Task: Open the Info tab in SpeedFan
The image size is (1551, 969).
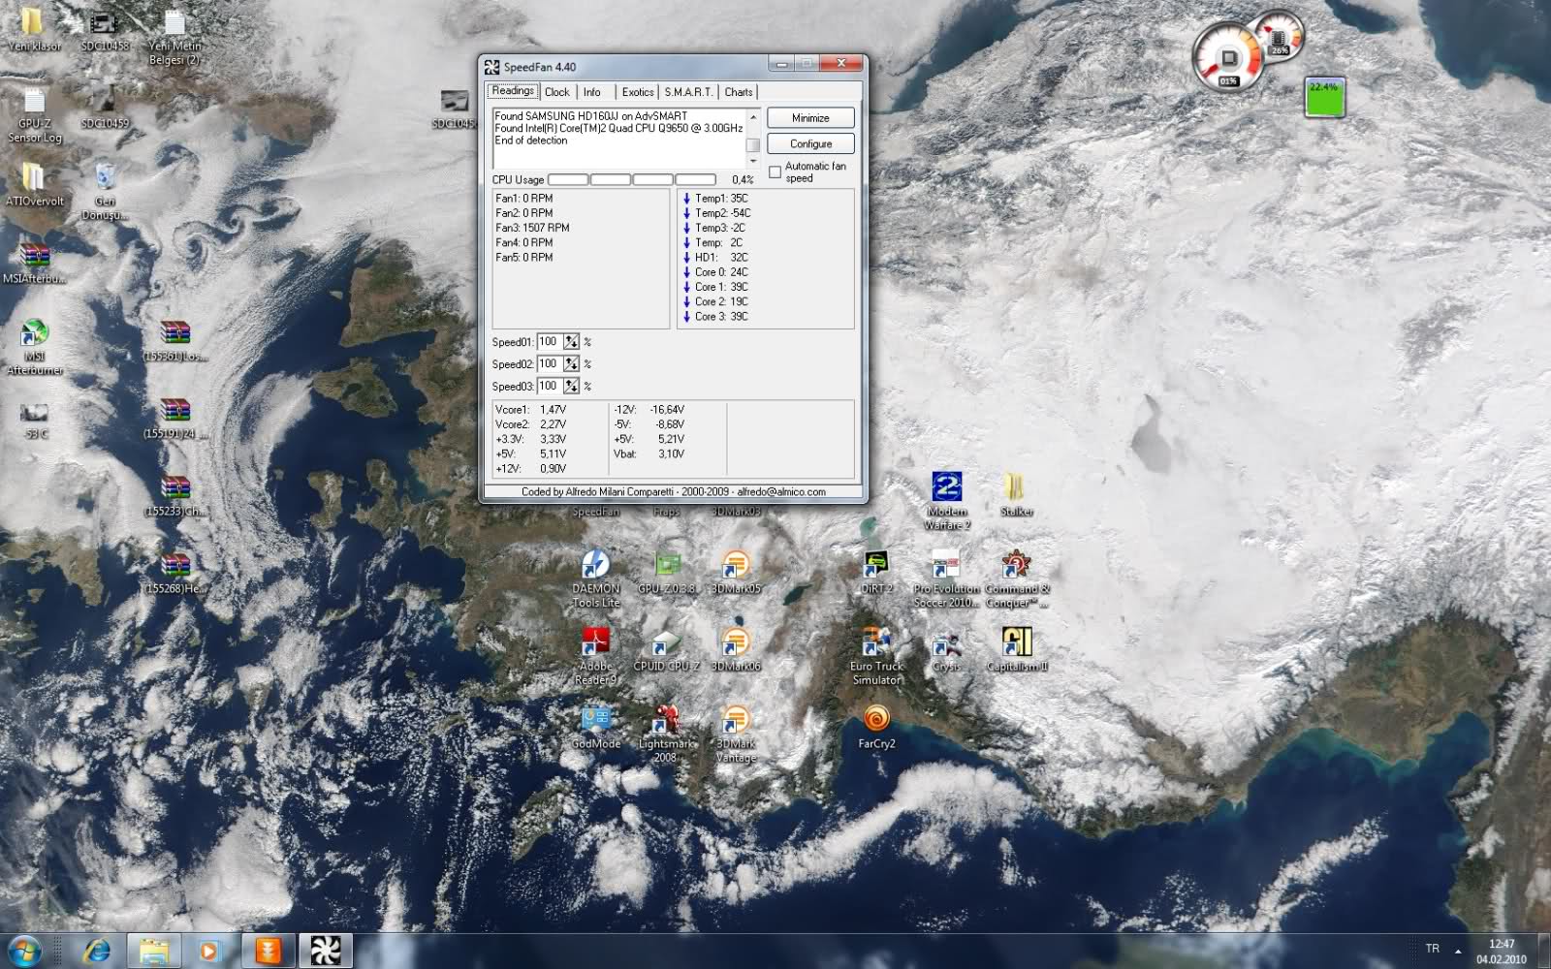Action: click(591, 92)
